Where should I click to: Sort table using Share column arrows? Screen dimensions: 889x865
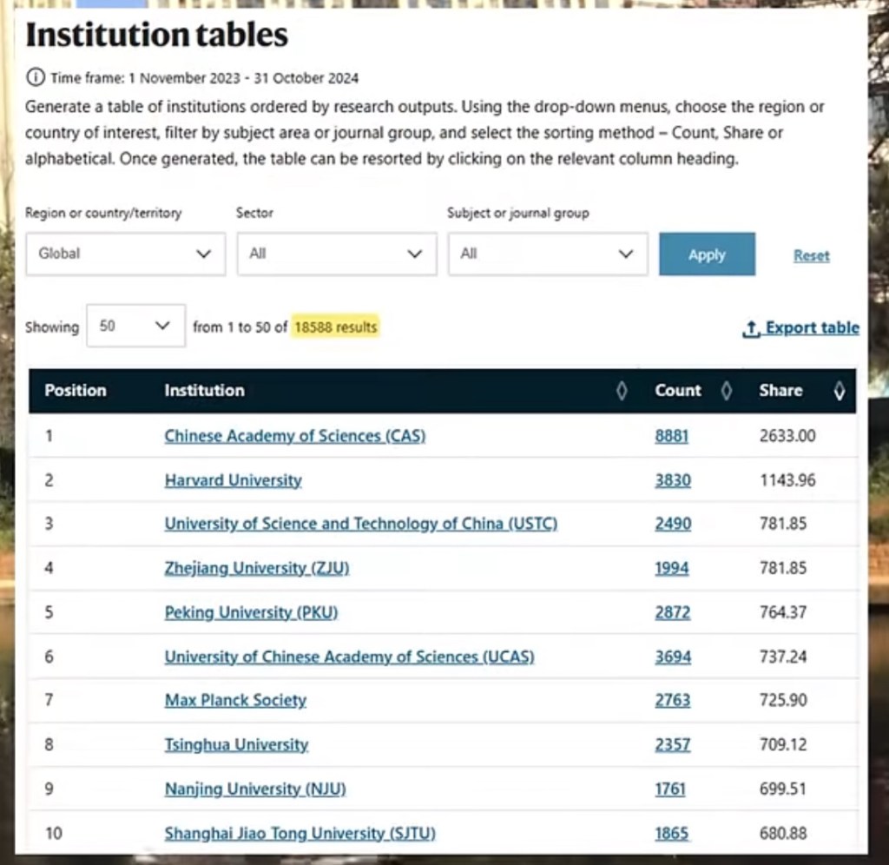(839, 391)
